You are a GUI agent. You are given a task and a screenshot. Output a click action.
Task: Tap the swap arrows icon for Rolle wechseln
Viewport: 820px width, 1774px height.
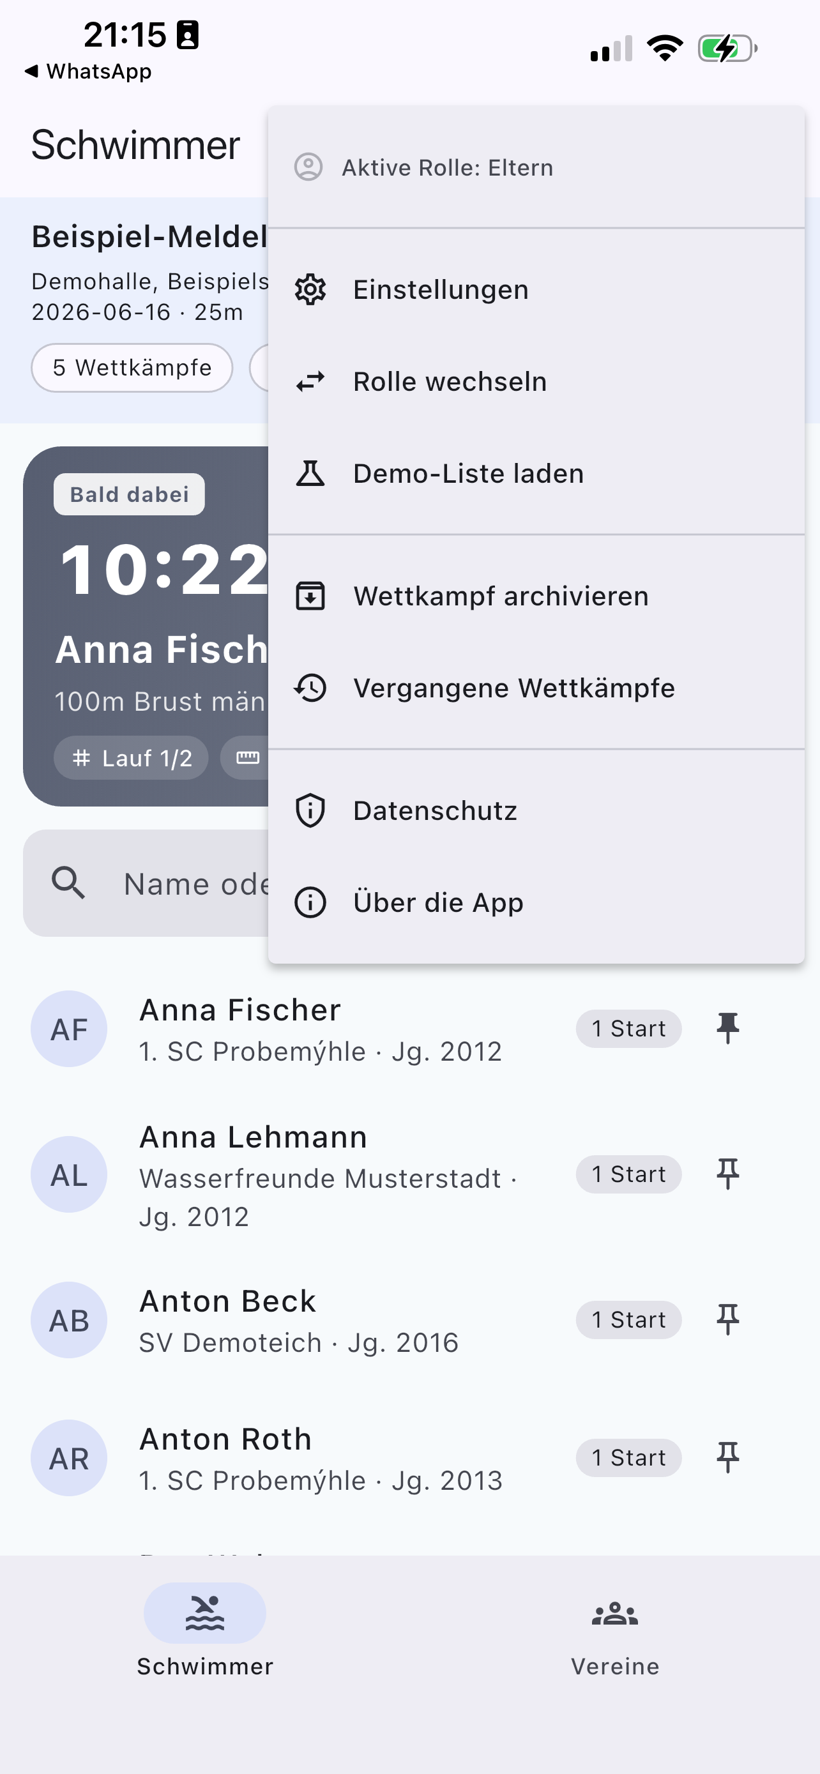coord(310,381)
